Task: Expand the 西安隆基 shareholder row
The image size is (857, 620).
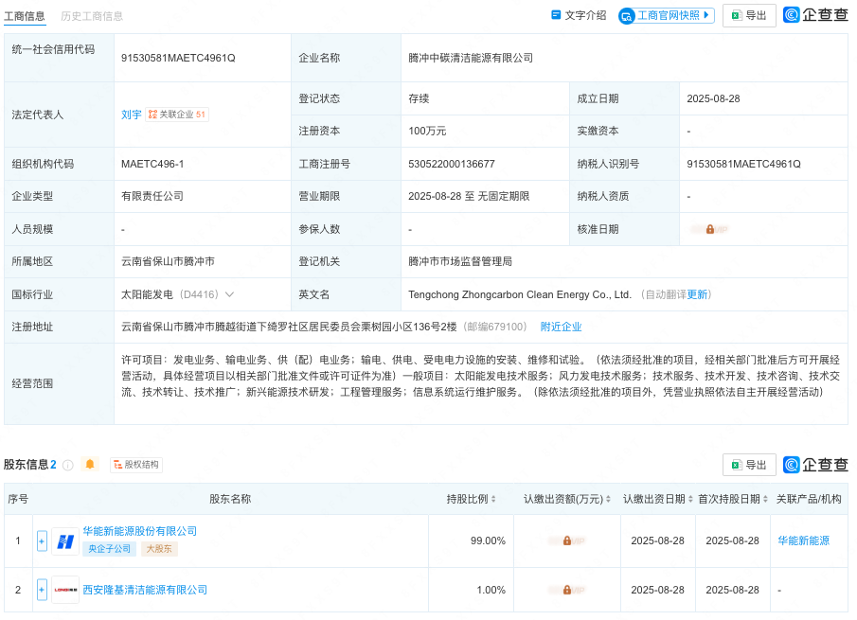Action: (x=42, y=589)
